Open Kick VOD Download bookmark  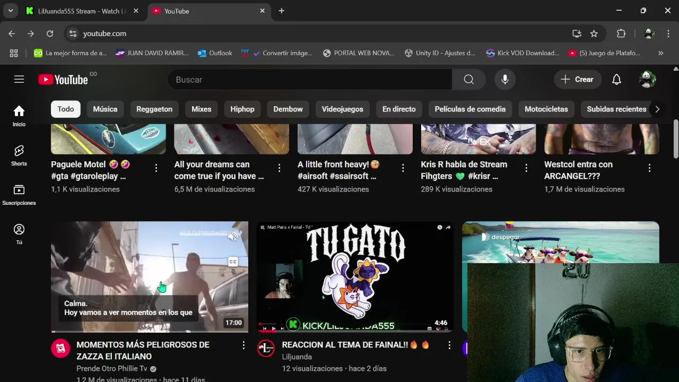pyautogui.click(x=523, y=53)
